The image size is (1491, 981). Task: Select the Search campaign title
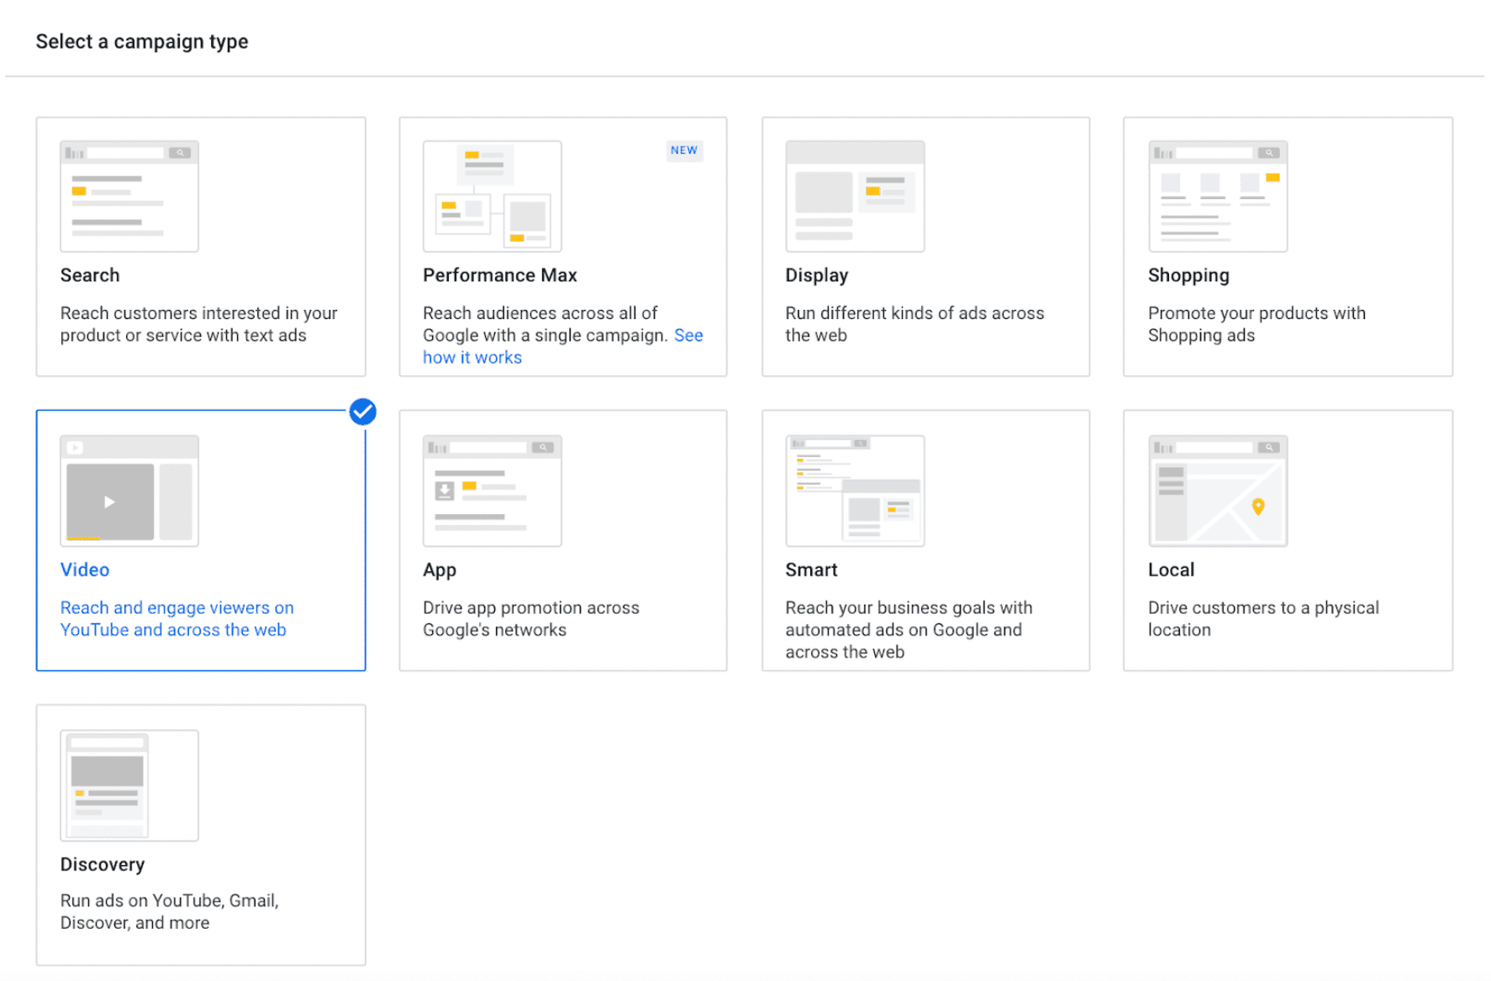coord(90,275)
